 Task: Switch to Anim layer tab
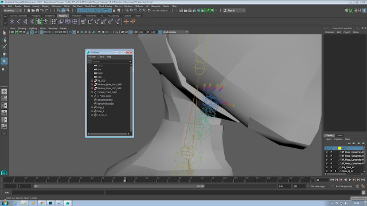[x=339, y=136]
